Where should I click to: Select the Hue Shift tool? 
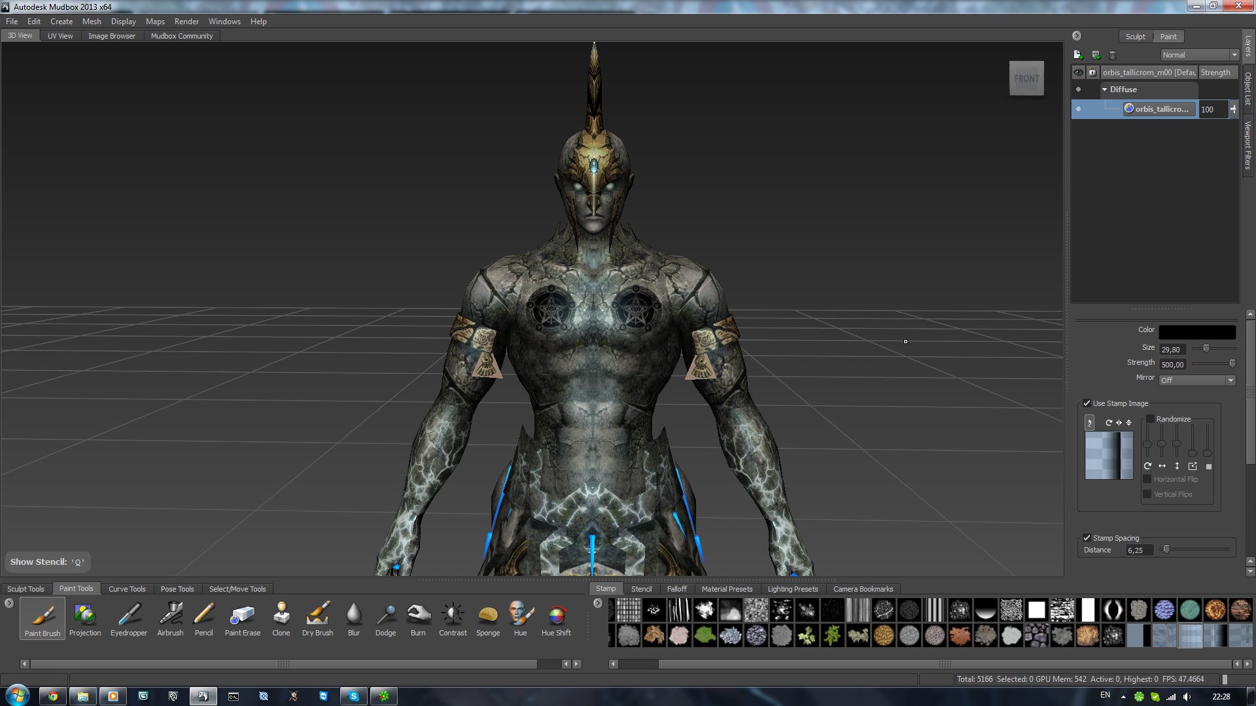(x=556, y=618)
